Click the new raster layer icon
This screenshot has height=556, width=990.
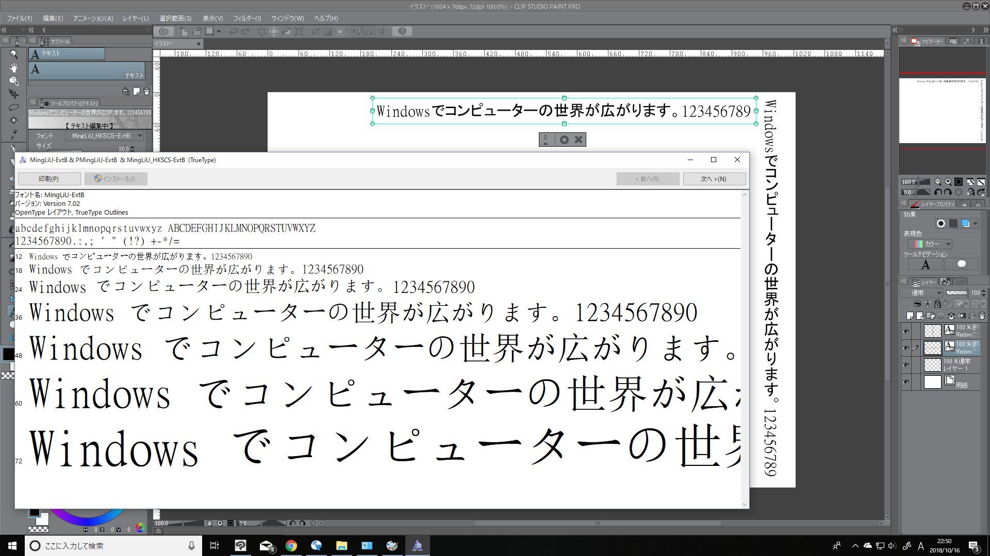pos(910,316)
